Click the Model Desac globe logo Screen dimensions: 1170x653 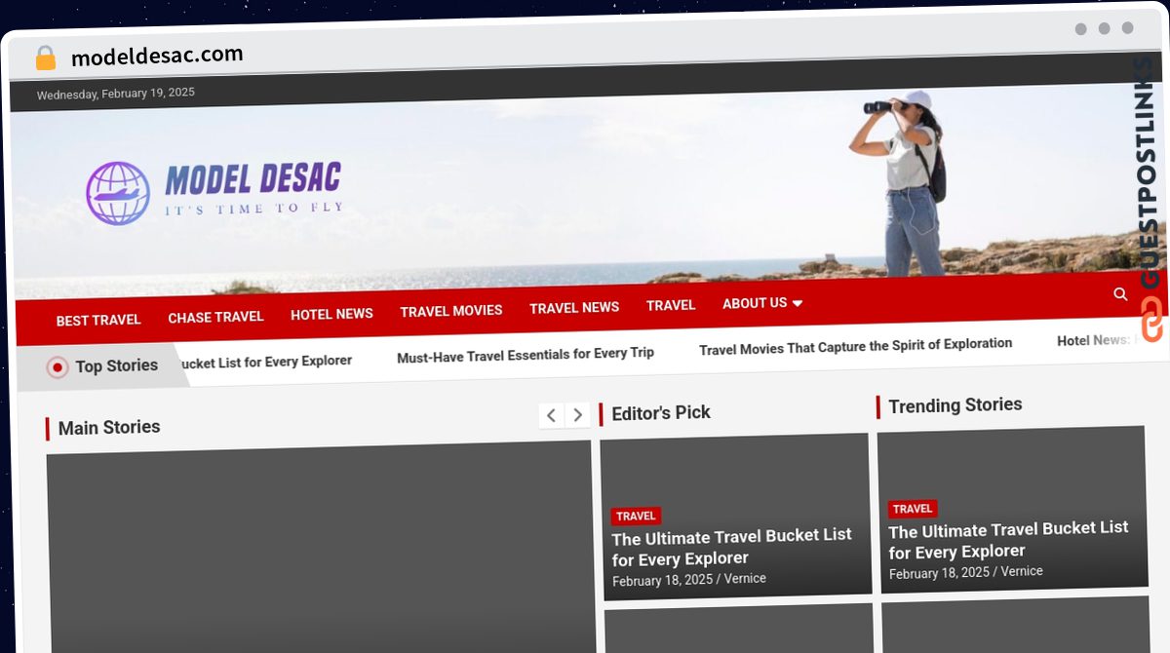pos(118,193)
